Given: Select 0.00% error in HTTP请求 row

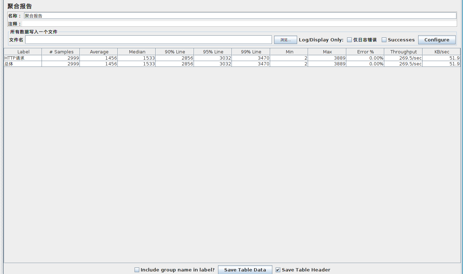Looking at the screenshot, I should (x=365, y=58).
